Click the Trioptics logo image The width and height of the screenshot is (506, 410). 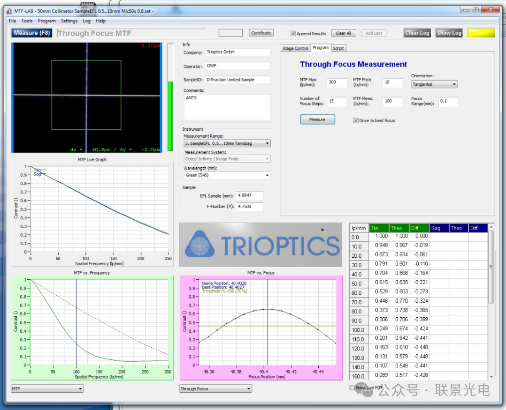(261, 245)
